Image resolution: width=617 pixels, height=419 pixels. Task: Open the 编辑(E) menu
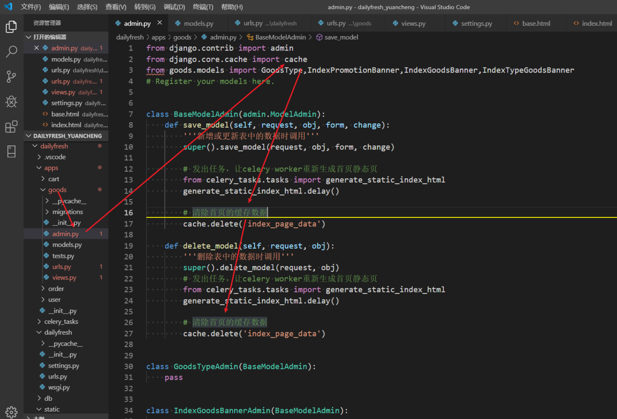pos(59,7)
